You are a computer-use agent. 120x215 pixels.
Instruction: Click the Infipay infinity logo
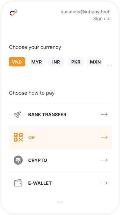pos(13,13)
